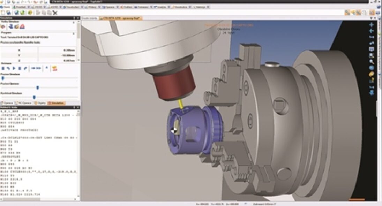Viewport: 382px width, 206px height.
Task: Click the Operace tab in bottom panel tabs
Action: [7, 103]
